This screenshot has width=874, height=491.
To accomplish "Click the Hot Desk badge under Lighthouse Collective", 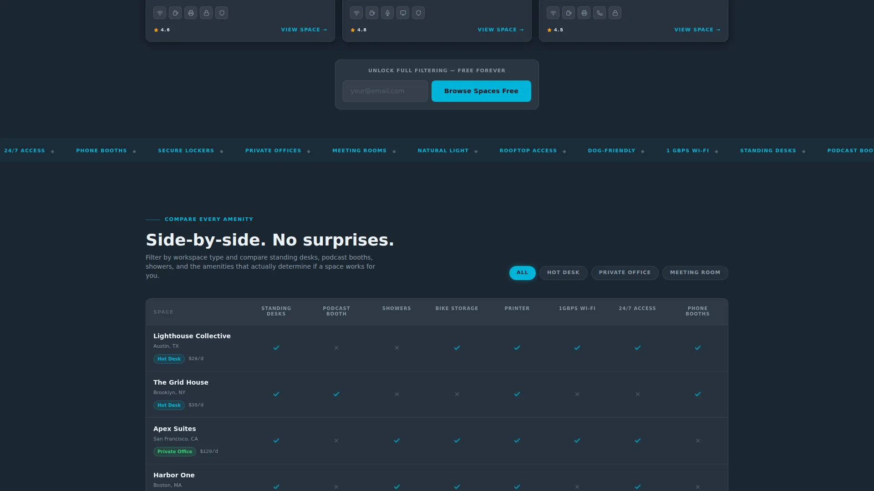I will 169,359.
